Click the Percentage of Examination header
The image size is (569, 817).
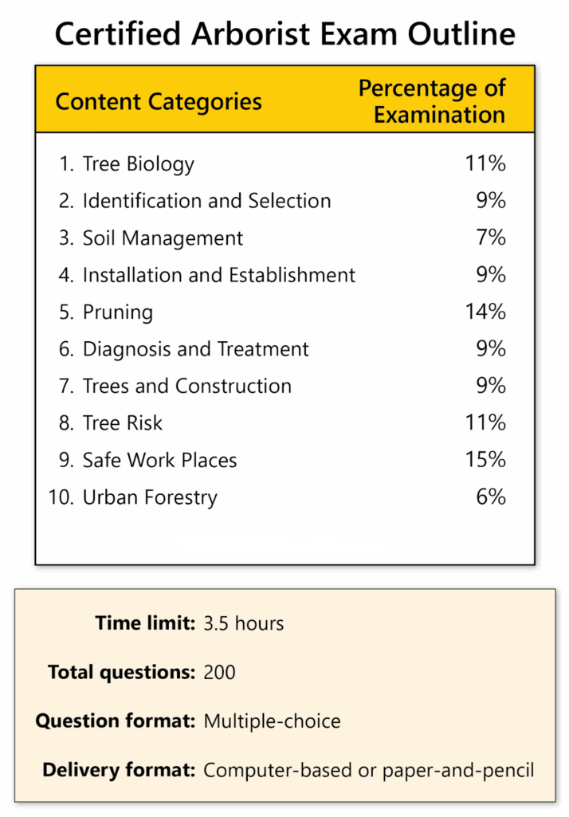pos(431,101)
